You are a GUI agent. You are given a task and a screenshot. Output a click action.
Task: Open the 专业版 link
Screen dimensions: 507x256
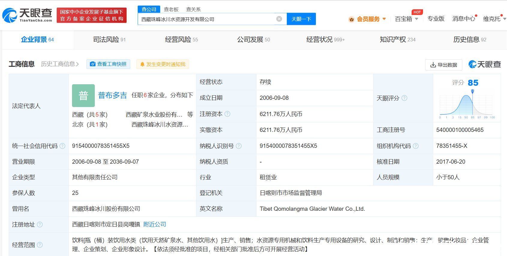pos(436,19)
